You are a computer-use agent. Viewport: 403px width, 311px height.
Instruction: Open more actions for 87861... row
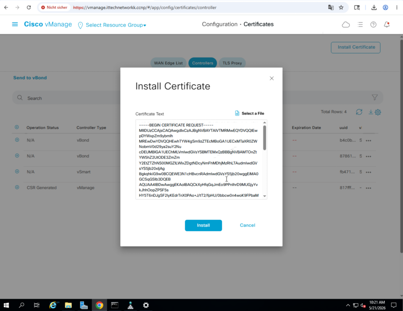pos(368,156)
